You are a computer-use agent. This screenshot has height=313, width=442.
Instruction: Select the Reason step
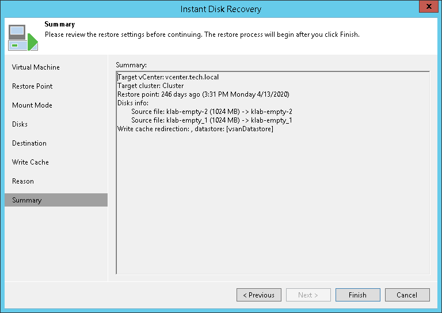23,181
